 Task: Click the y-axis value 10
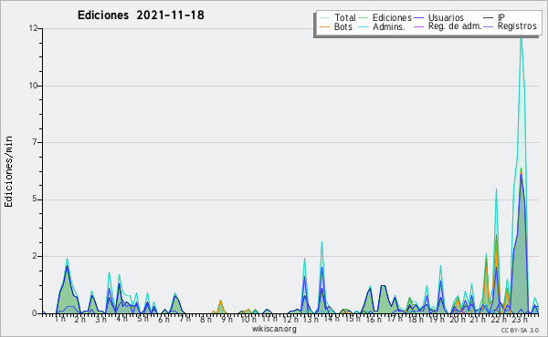(x=33, y=86)
